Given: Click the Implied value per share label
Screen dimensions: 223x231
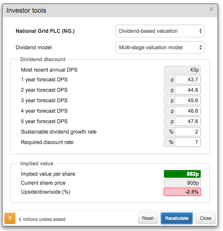Looking at the screenshot, I should point(48,174).
